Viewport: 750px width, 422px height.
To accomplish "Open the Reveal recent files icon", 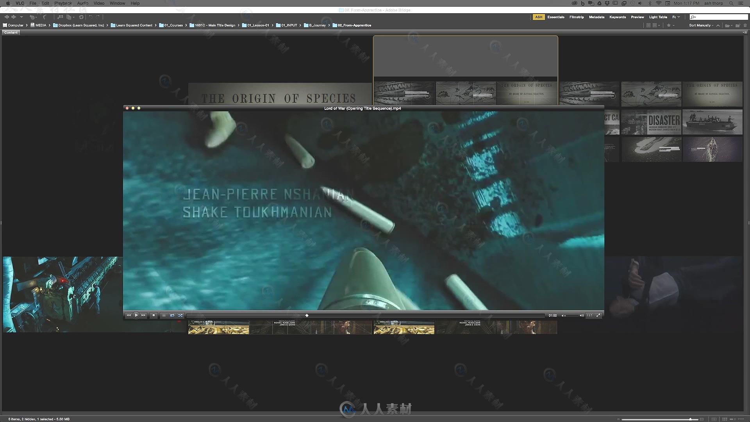I will [x=33, y=17].
